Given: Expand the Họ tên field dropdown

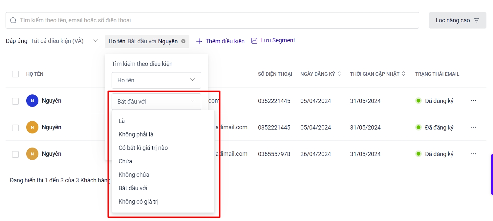Looking at the screenshot, I should pos(156,80).
